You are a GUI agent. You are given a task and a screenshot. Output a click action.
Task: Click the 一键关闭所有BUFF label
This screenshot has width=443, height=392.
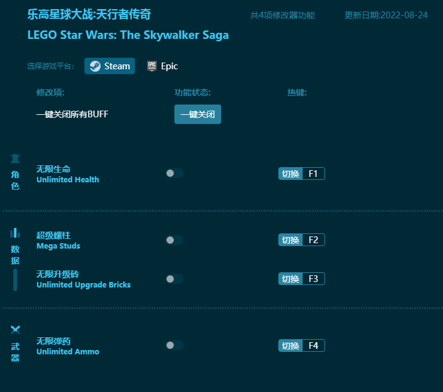[72, 114]
